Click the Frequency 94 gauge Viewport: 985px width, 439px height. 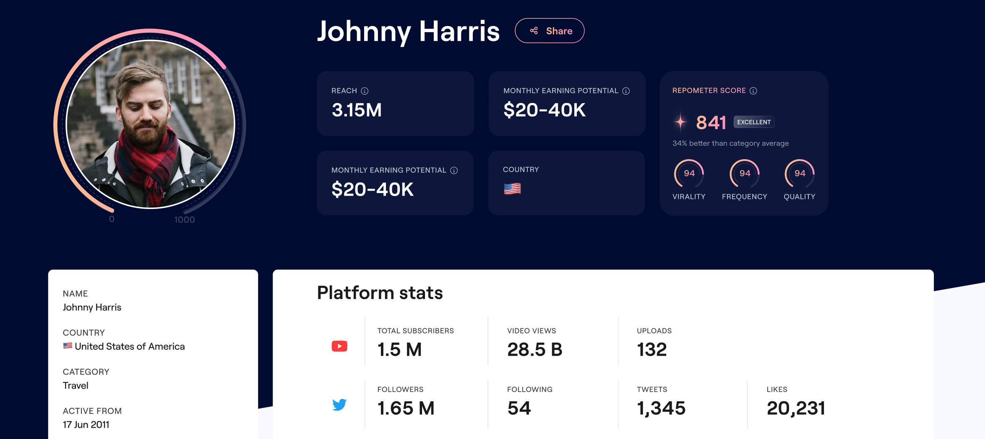(x=745, y=173)
